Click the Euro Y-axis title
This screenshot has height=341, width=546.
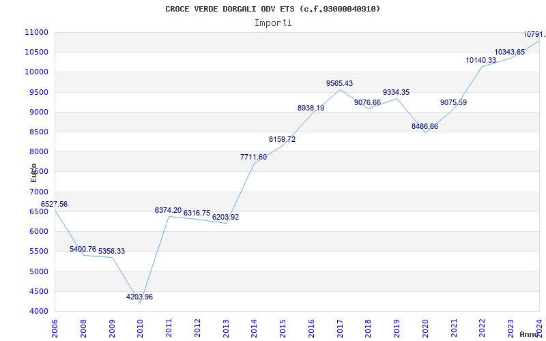(x=33, y=173)
